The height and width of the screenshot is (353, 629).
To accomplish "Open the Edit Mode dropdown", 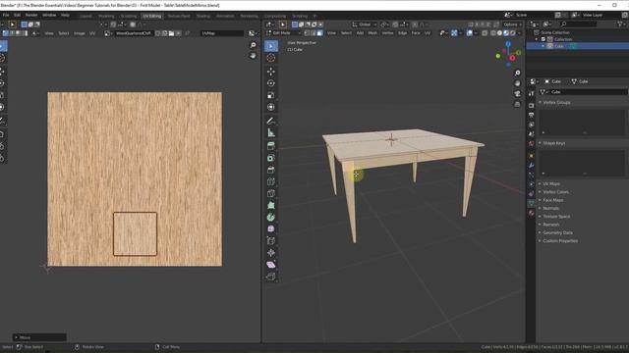I will (283, 33).
